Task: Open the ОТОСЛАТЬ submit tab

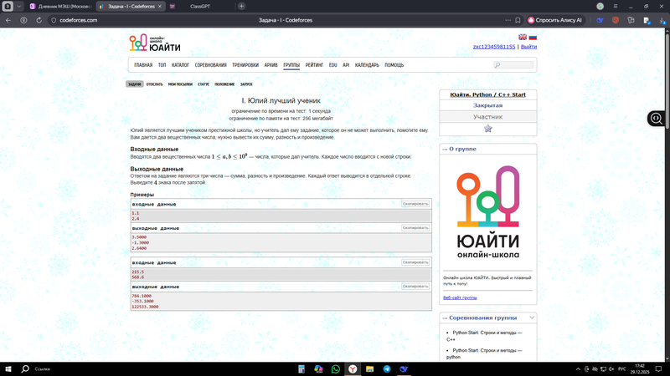Action: point(155,84)
